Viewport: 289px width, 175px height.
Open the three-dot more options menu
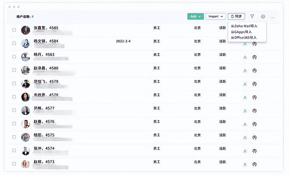272,18
